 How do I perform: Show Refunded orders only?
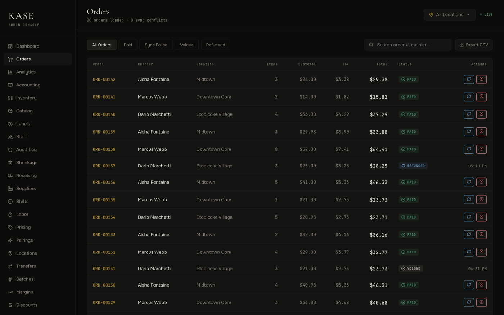216,45
